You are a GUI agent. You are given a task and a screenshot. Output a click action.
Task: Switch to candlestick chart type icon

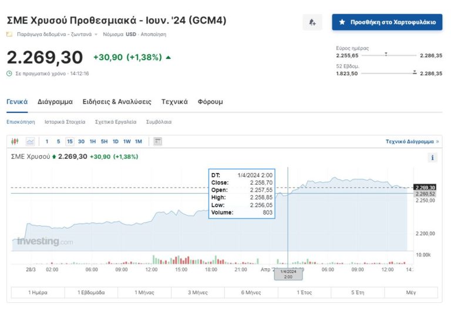[15, 141]
